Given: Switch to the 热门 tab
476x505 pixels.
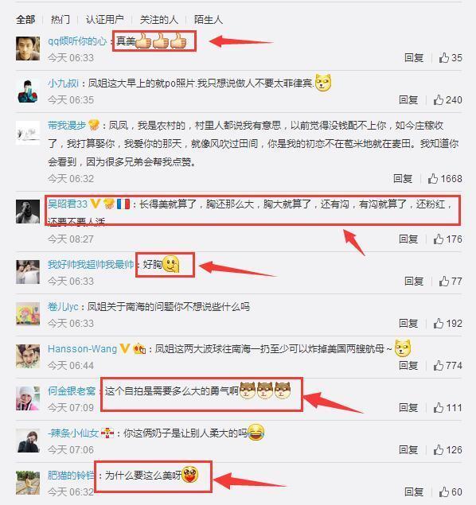Looking at the screenshot, I should pyautogui.click(x=60, y=20).
